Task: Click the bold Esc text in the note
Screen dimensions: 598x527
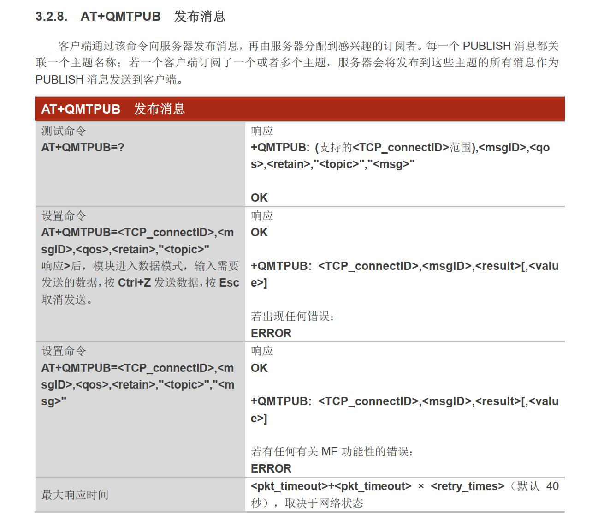Action: 229,283
